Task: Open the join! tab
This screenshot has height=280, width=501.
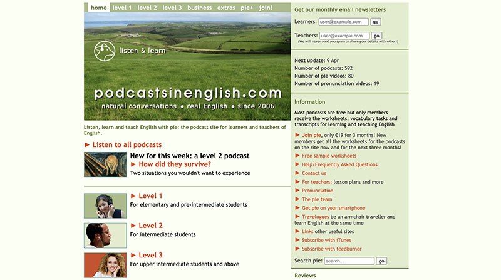Action: tap(266, 7)
